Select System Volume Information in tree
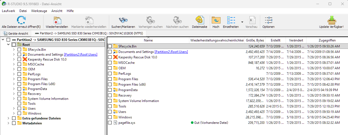 pos(48,99)
